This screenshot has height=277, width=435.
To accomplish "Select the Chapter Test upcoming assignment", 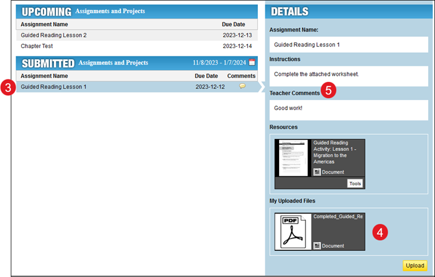I will [39, 46].
